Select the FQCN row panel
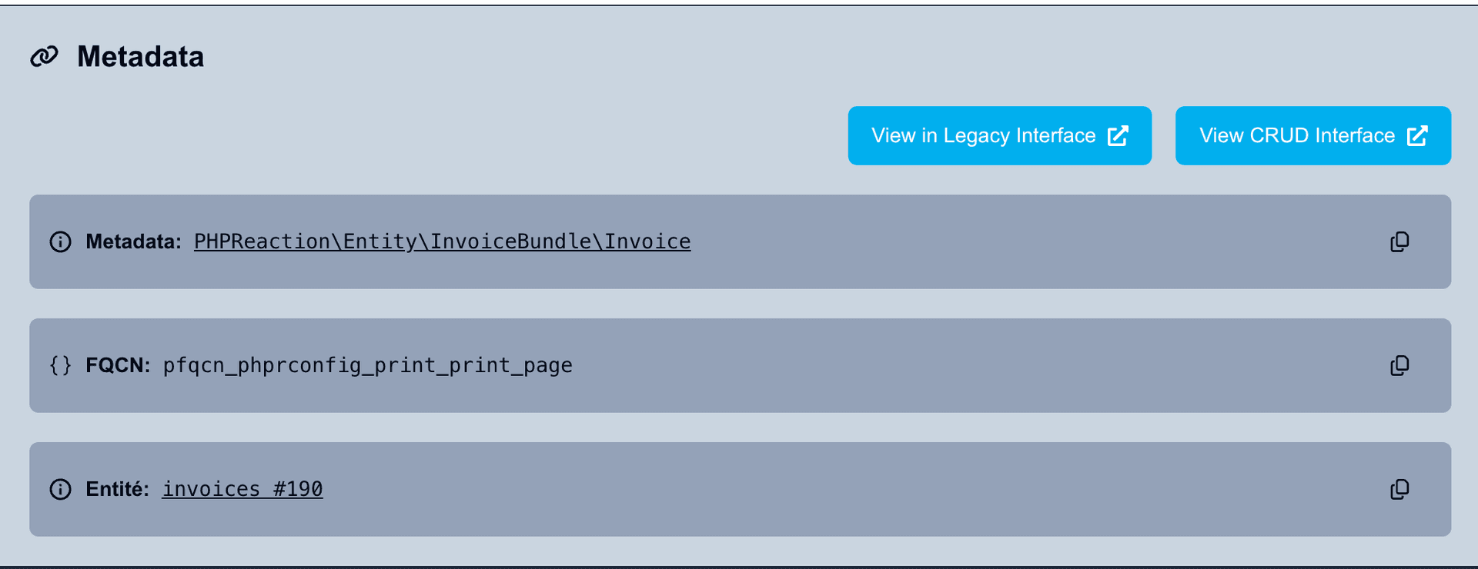 pyautogui.click(x=739, y=365)
